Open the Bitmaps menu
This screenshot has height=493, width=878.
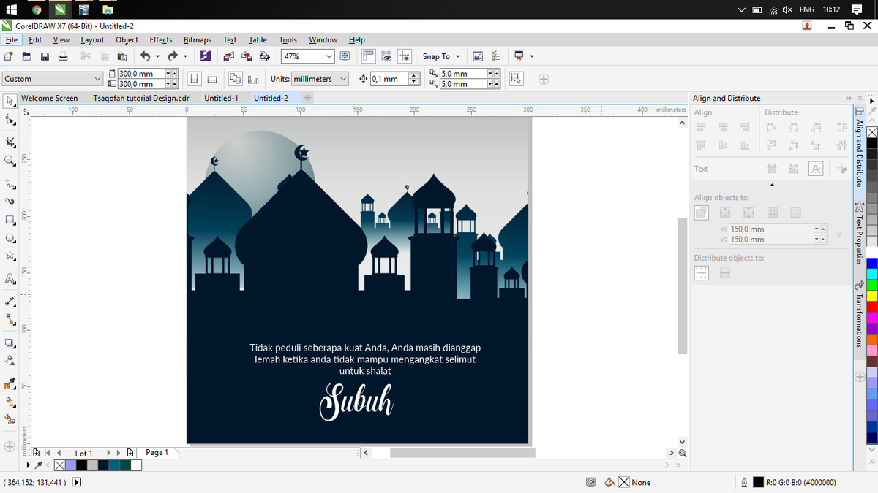click(x=198, y=40)
